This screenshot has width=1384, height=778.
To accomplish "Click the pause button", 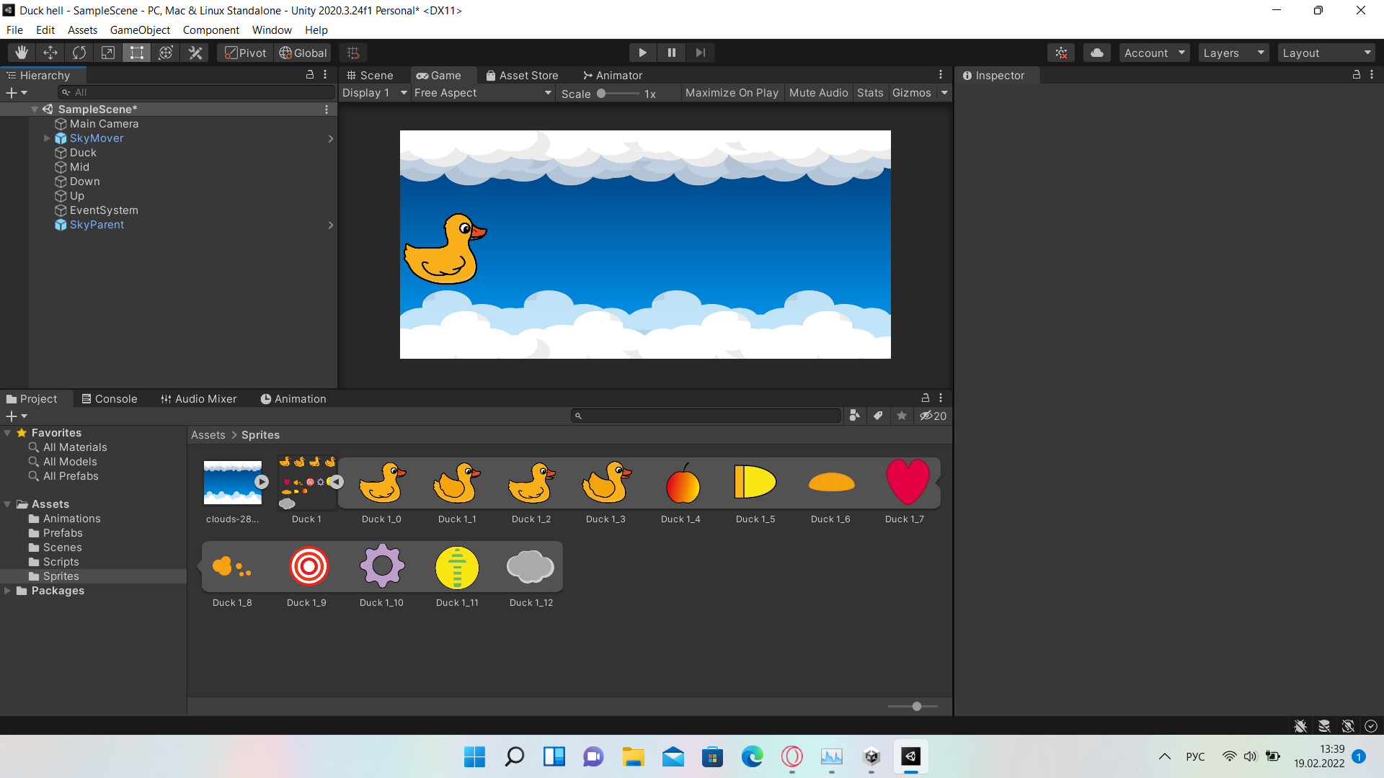I will click(x=672, y=53).
